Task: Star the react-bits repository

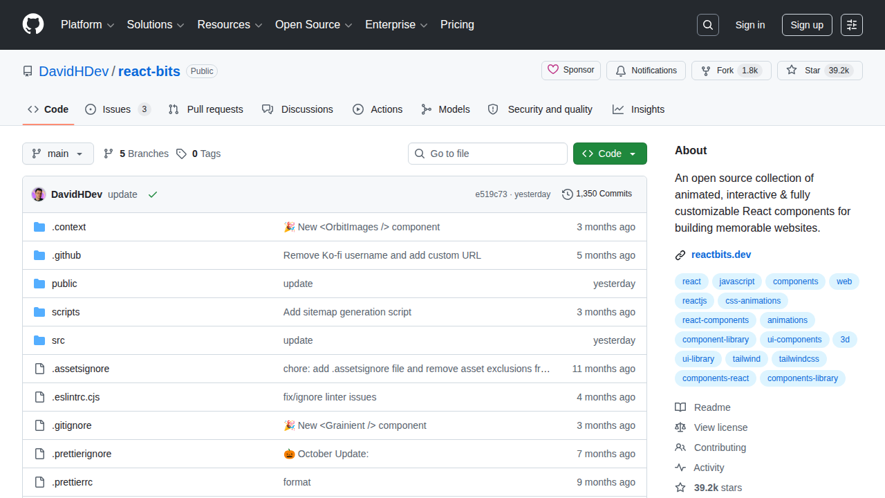Action: (x=820, y=71)
